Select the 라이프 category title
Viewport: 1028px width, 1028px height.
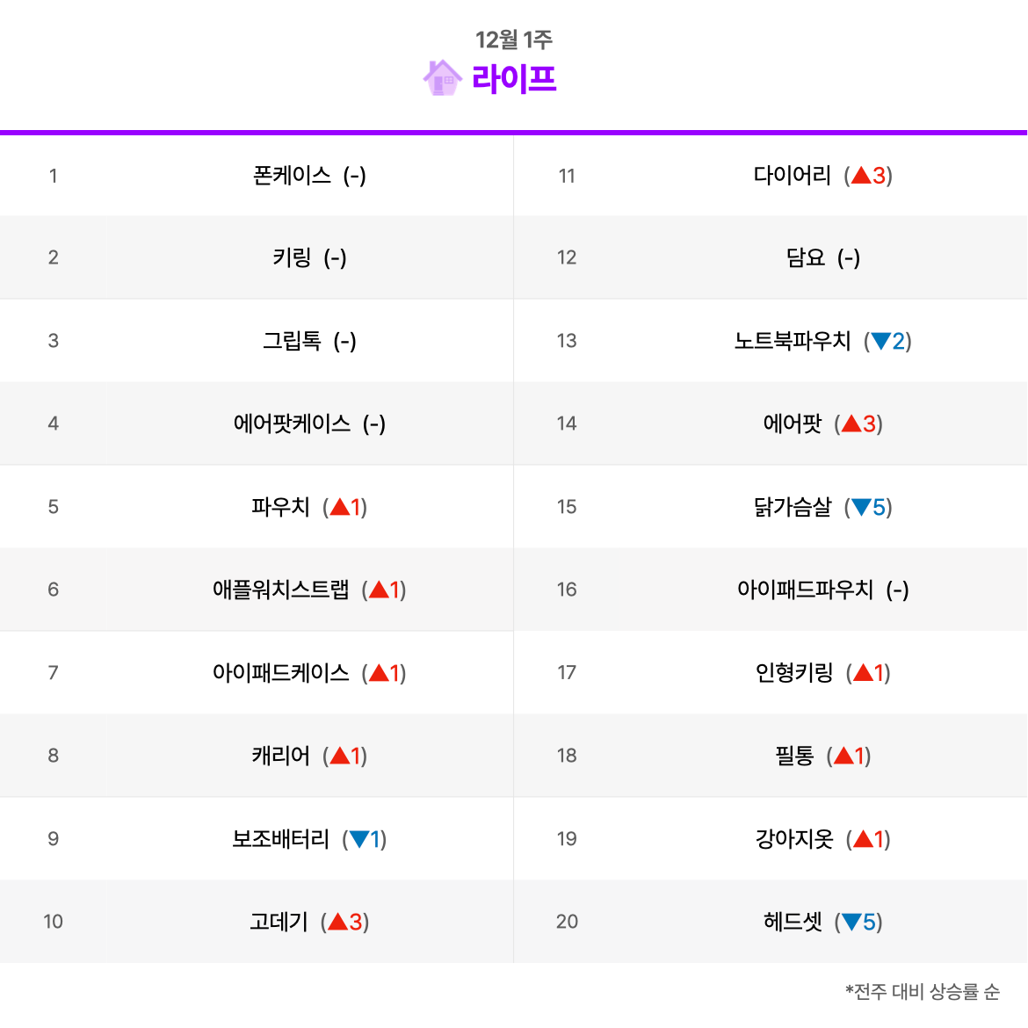click(x=514, y=79)
